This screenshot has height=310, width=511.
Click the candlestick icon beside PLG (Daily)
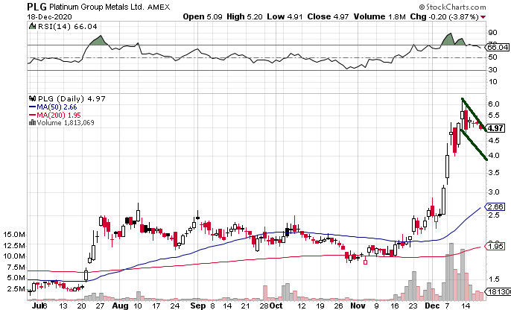tap(32, 98)
